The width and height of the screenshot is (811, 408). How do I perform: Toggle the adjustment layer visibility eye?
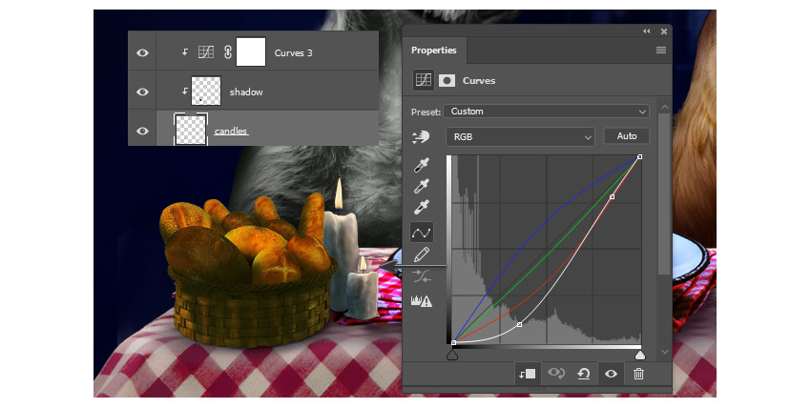(611, 374)
